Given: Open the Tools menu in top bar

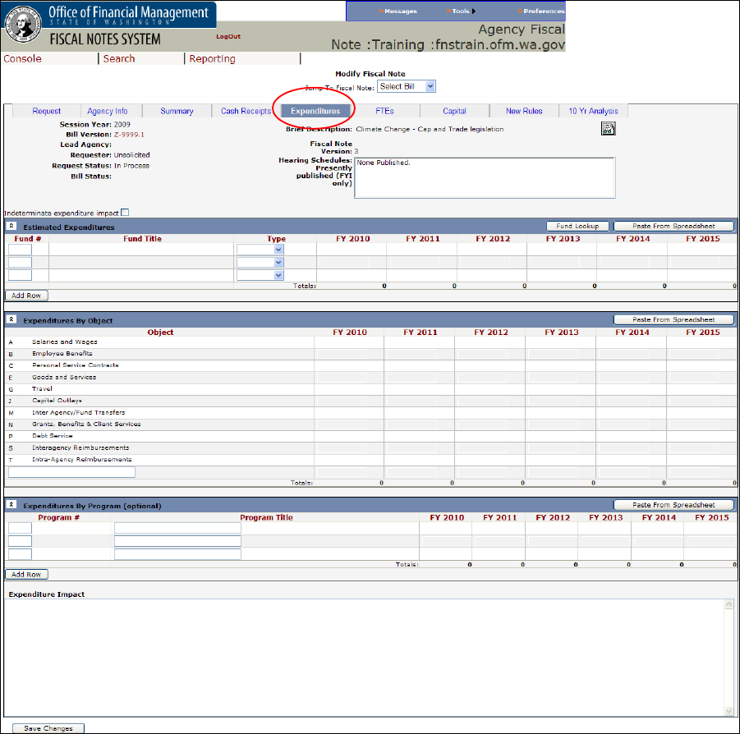Looking at the screenshot, I should click(461, 11).
